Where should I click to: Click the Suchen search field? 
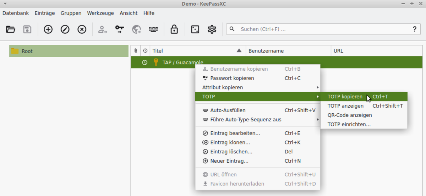tap(319, 29)
